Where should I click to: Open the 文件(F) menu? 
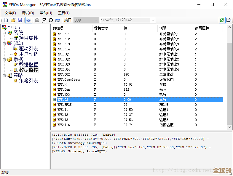(10, 13)
